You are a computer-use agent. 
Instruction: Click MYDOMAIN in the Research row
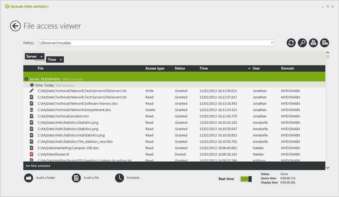[290, 154]
